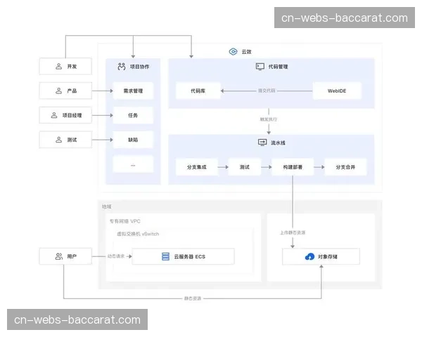The image size is (422, 337).
Task: Open the 任务 box under 项目协作
Action: [x=133, y=115]
